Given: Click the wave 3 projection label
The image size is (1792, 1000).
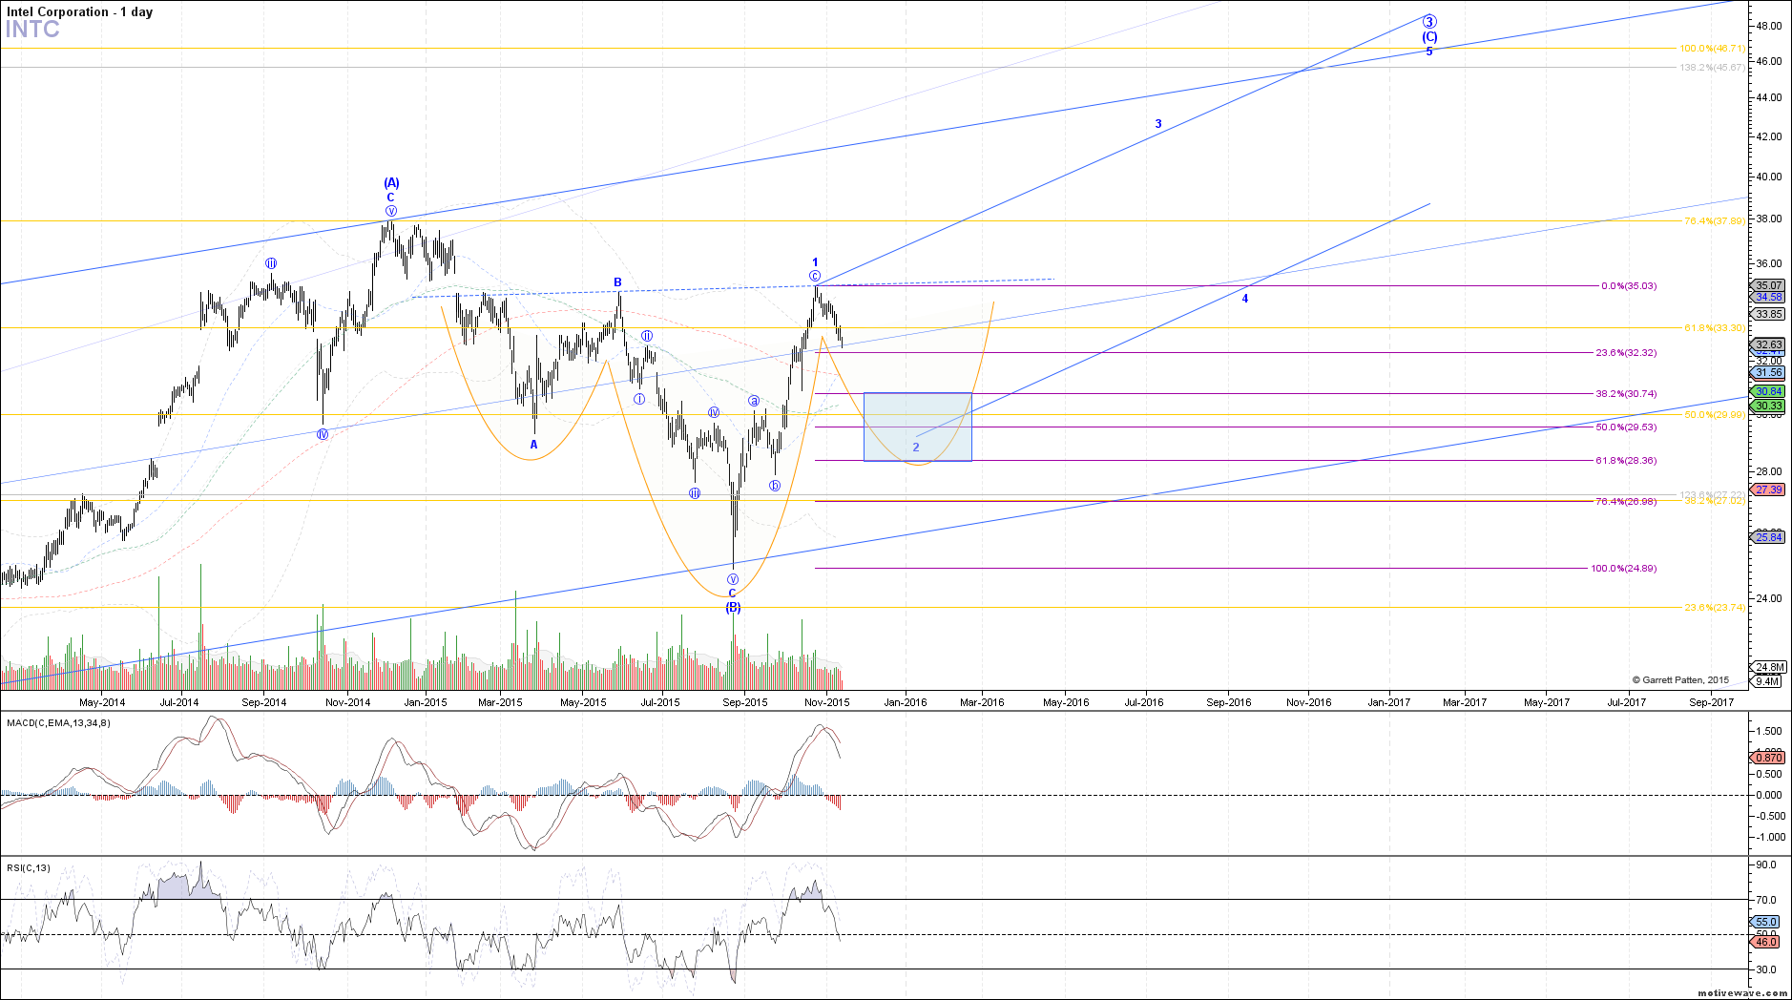Looking at the screenshot, I should pyautogui.click(x=1158, y=124).
